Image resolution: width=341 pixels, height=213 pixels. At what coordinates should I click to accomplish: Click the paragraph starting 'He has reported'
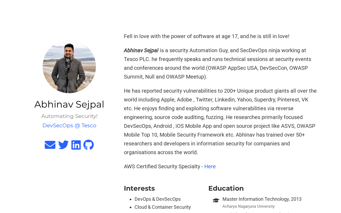[x=220, y=121]
